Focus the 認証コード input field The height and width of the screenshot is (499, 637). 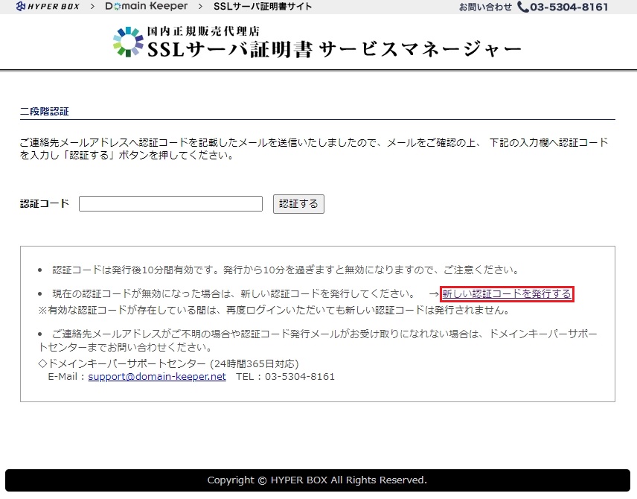170,204
